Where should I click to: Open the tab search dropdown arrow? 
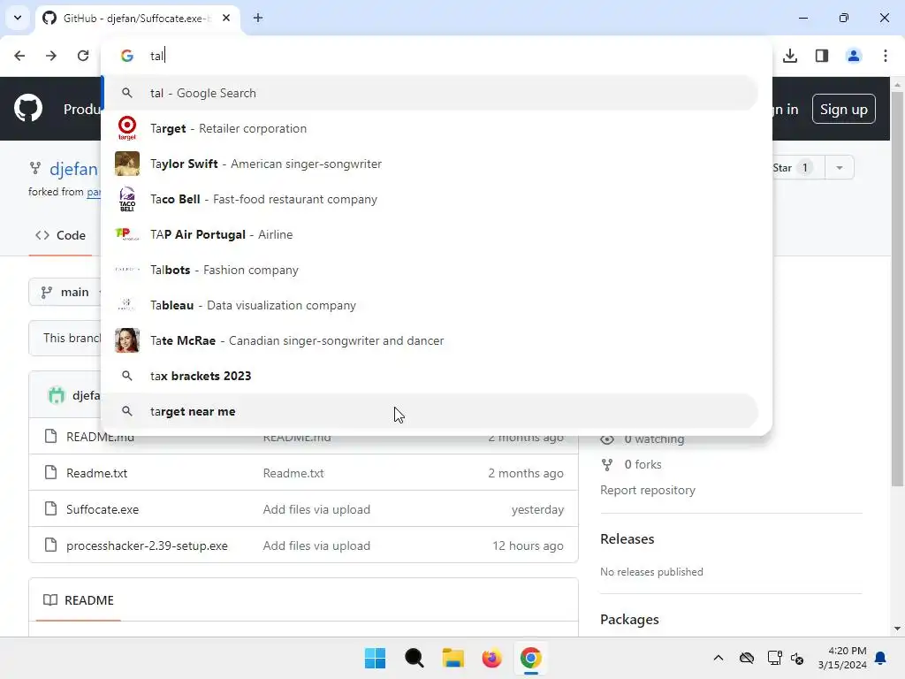[x=18, y=18]
